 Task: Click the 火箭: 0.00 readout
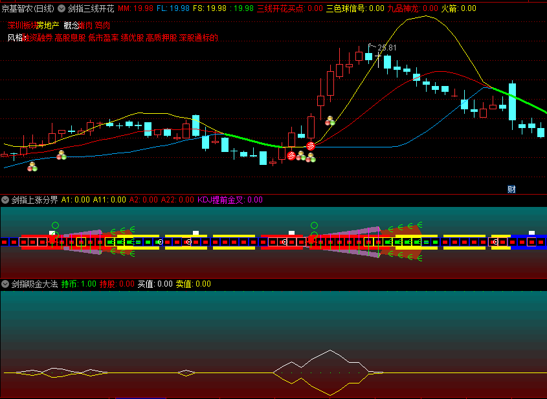[x=459, y=8]
